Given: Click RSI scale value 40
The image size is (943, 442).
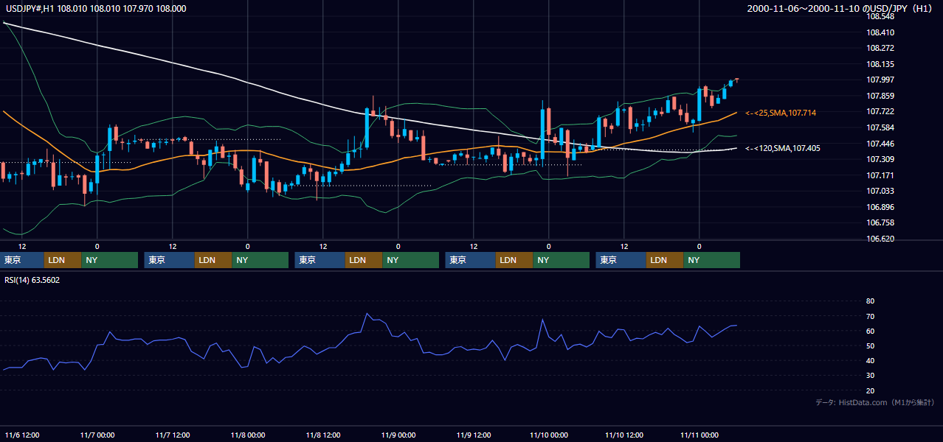Looking at the screenshot, I should point(870,361).
